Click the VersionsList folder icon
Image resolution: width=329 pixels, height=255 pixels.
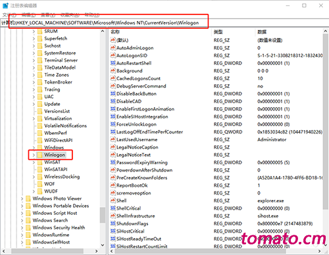coord(39,111)
